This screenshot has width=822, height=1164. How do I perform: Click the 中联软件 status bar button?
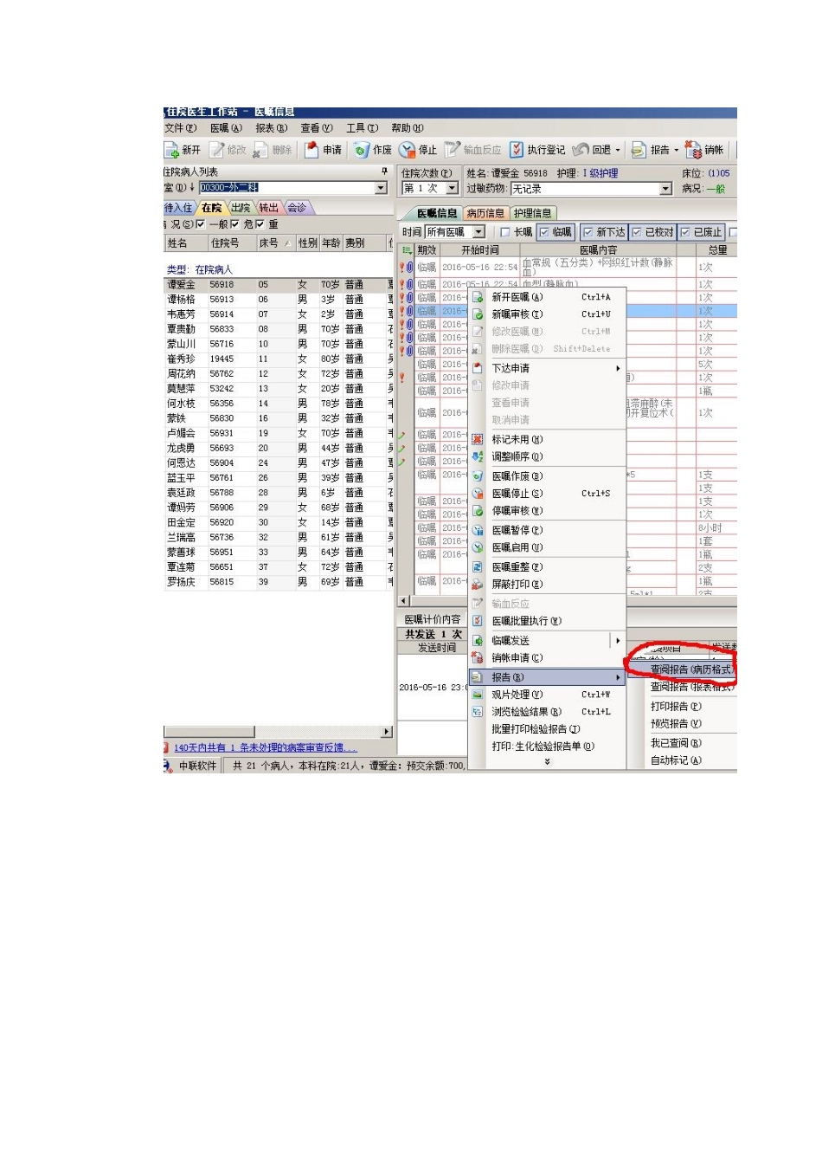(191, 766)
